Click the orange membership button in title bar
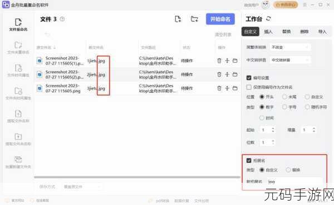This screenshot has width=334, height=205. (x=286, y=5)
